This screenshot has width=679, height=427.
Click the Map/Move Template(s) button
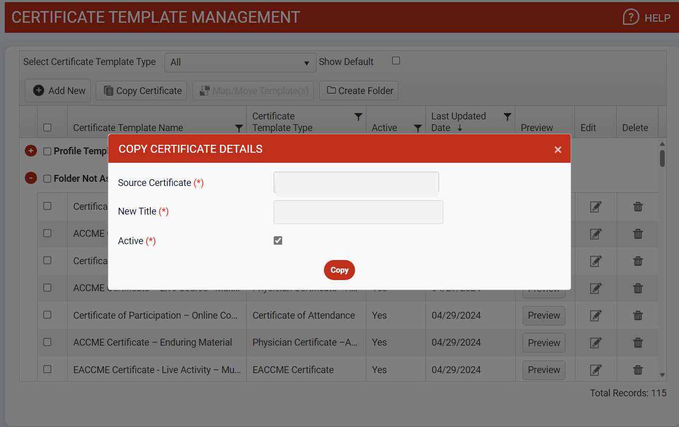coord(253,91)
